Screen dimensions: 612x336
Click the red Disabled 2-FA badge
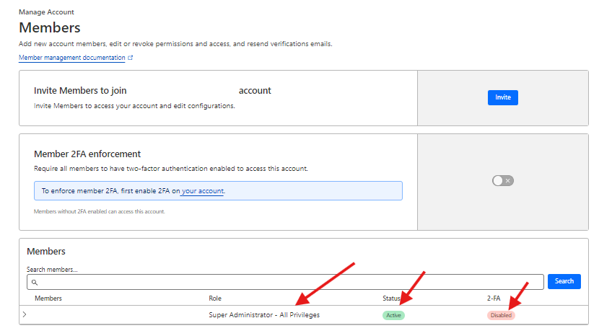click(x=501, y=315)
